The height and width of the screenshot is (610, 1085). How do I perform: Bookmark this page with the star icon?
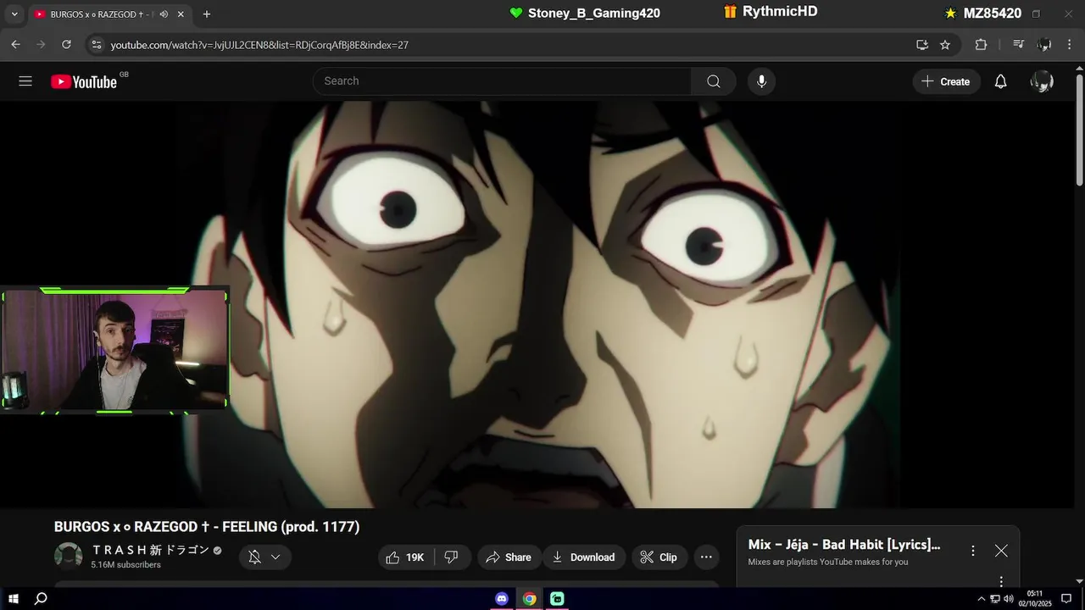click(x=945, y=44)
